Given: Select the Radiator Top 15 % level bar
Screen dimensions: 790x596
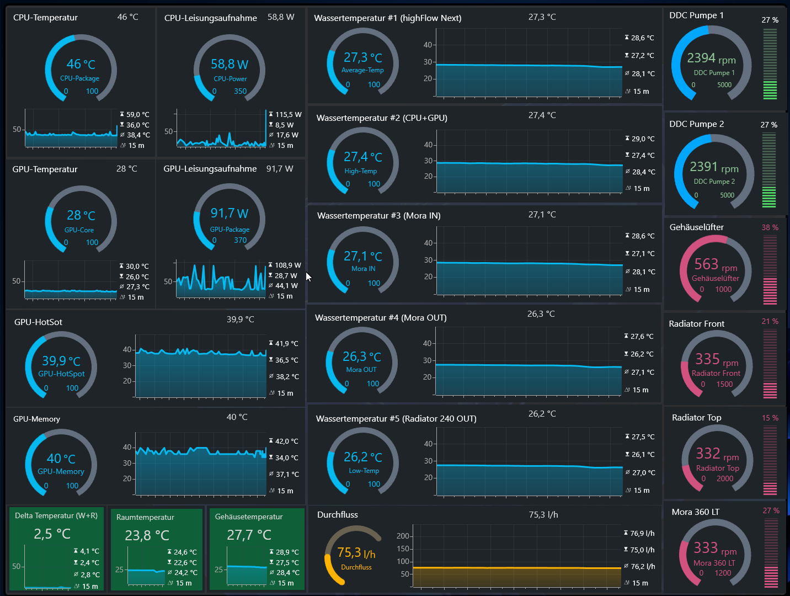Looking at the screenshot, I should pos(770,460).
